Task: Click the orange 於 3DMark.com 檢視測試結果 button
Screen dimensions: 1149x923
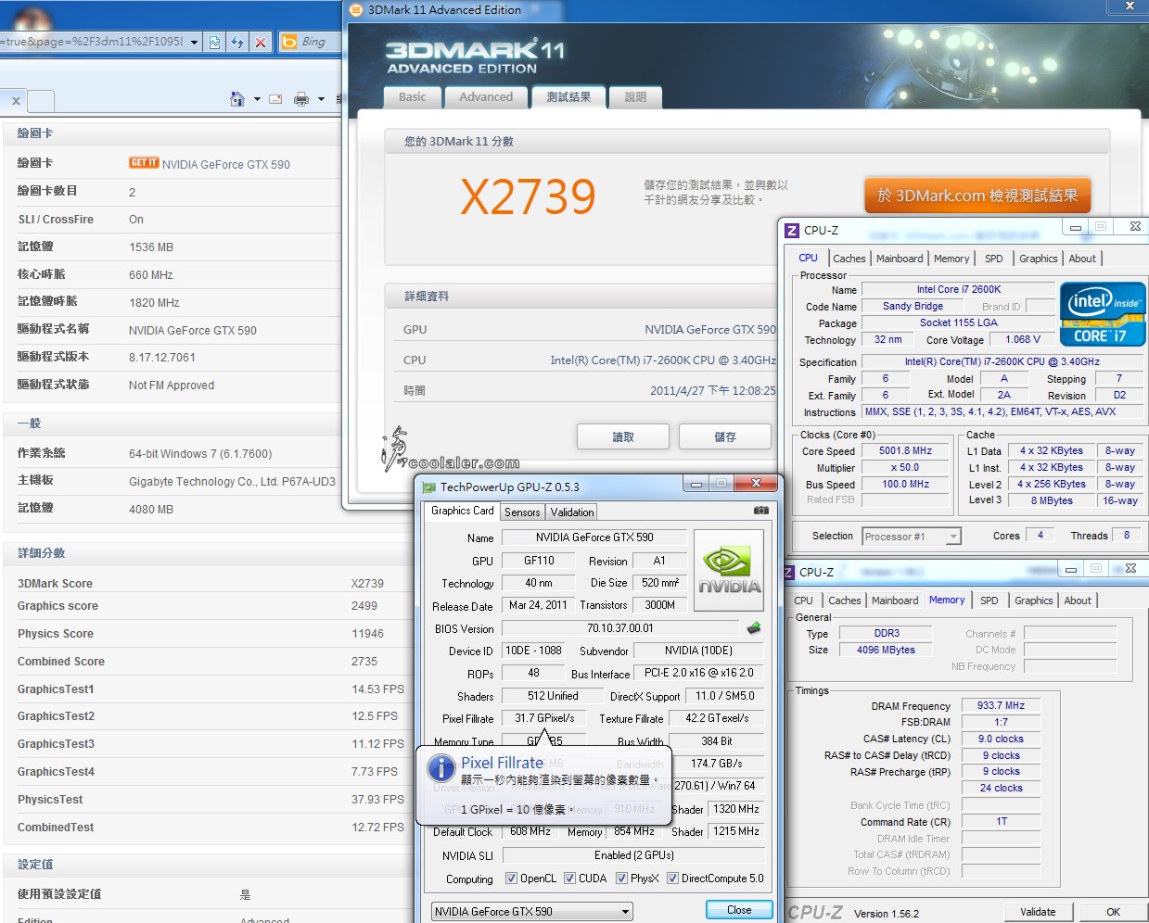Action: [x=977, y=196]
